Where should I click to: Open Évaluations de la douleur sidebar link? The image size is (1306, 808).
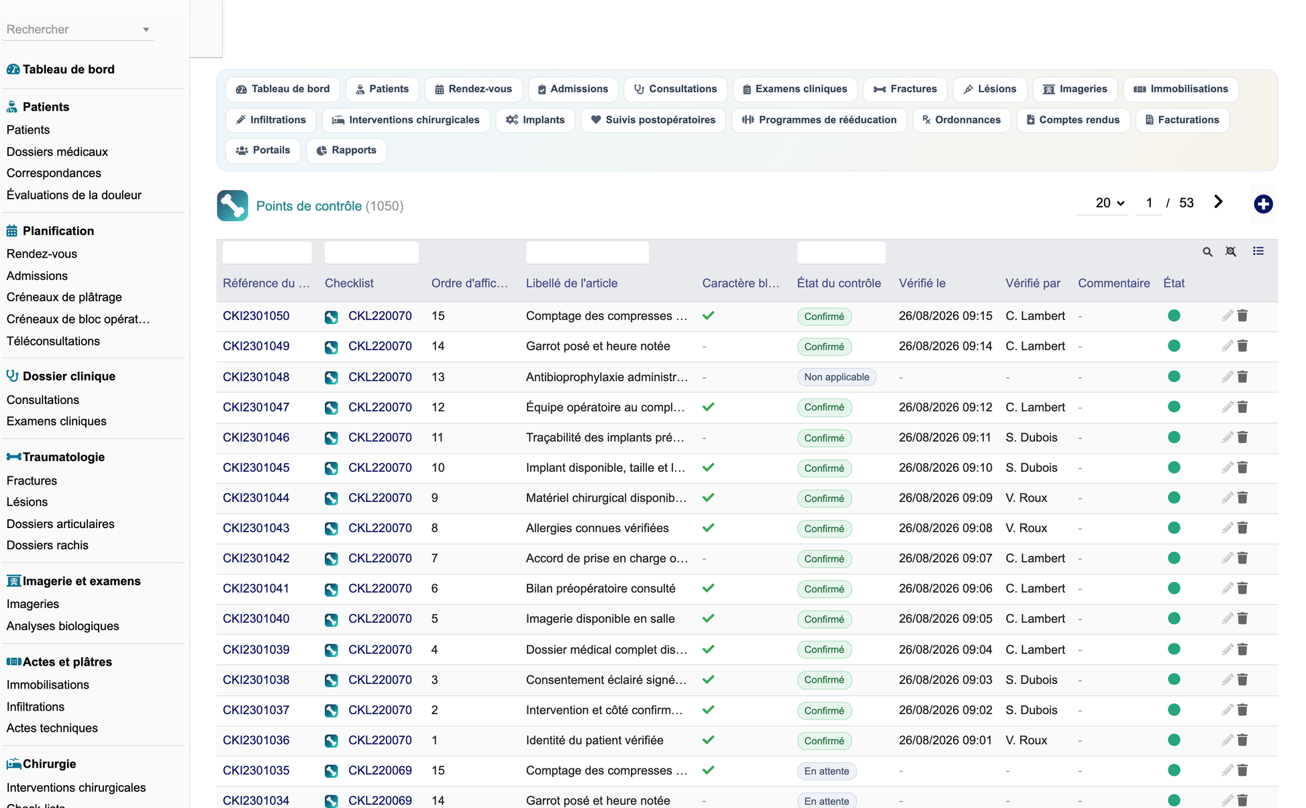[x=74, y=195]
